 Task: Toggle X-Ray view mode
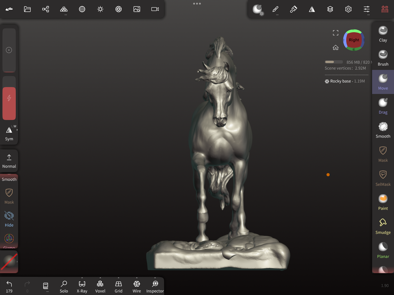point(82,286)
